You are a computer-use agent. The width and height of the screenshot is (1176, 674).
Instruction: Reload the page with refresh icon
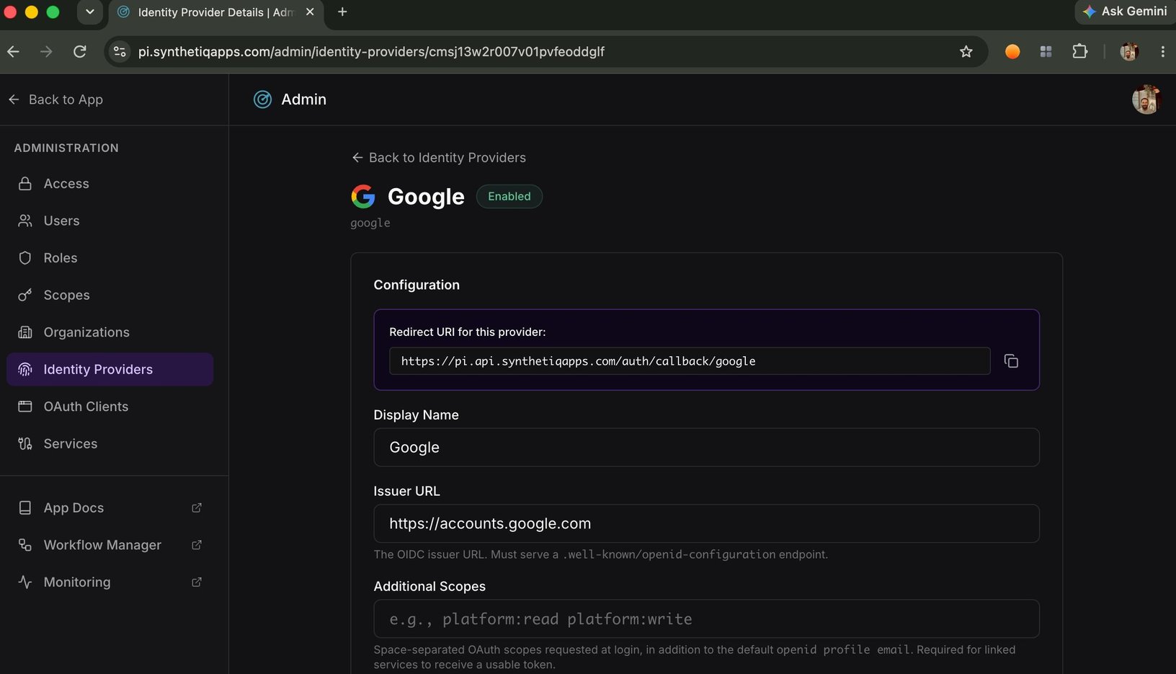pyautogui.click(x=80, y=51)
